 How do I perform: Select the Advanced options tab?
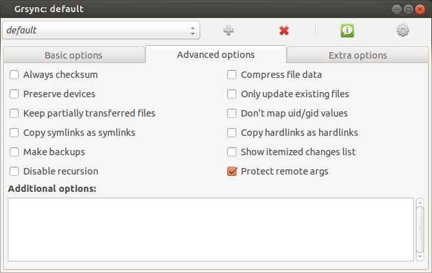coord(216,55)
